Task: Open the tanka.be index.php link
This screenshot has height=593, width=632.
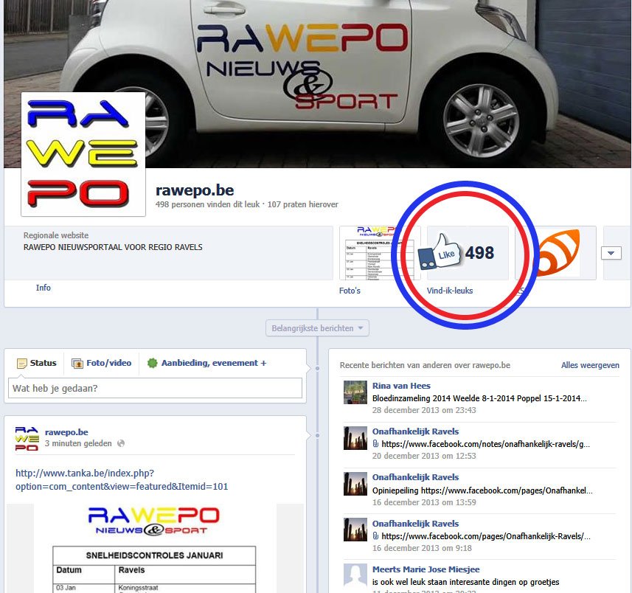Action: pos(122,479)
